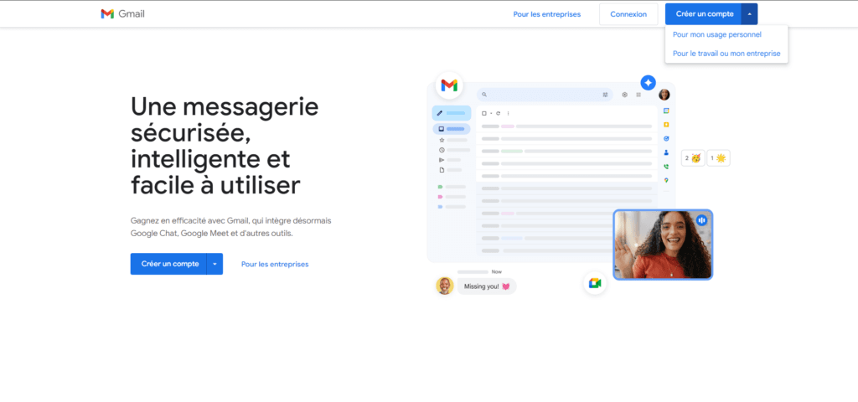The height and width of the screenshot is (402, 858).
Task: Select Pour mon usage personnel
Action: point(717,34)
